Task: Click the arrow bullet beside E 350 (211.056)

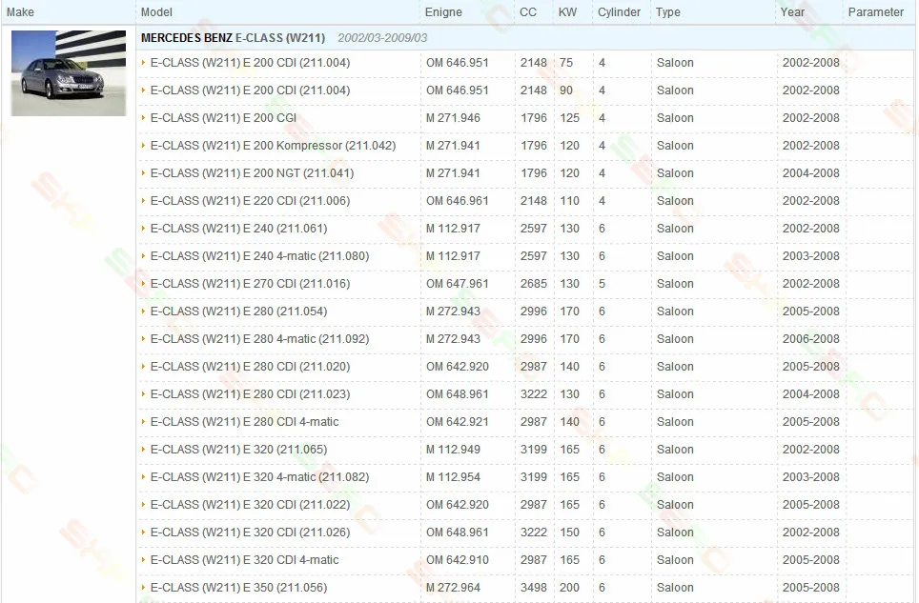Action: [x=143, y=587]
